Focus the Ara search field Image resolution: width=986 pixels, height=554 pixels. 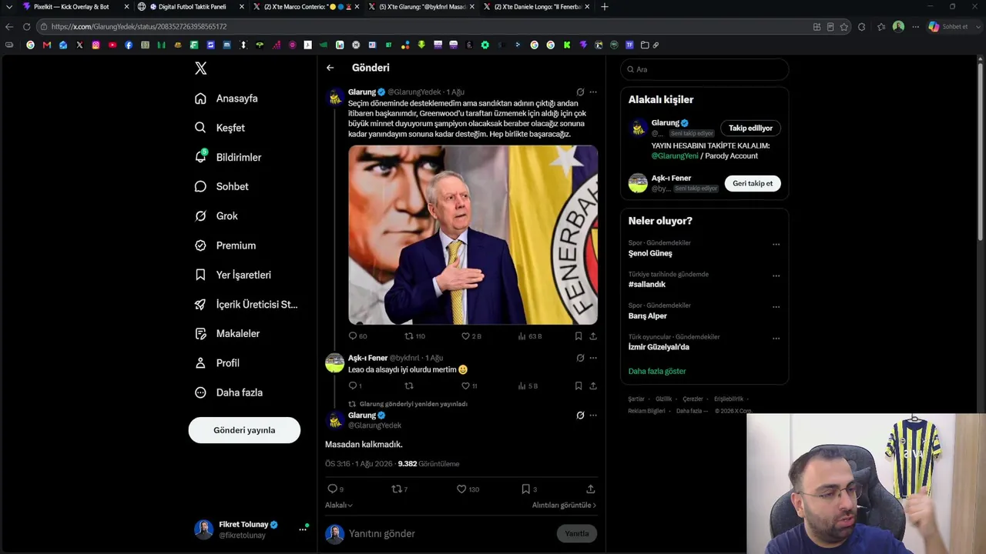pos(705,69)
